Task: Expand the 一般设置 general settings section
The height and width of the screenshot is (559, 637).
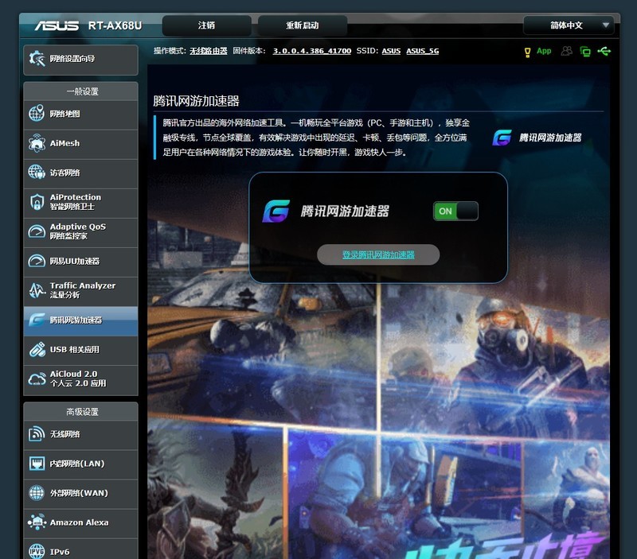Action: (80, 91)
